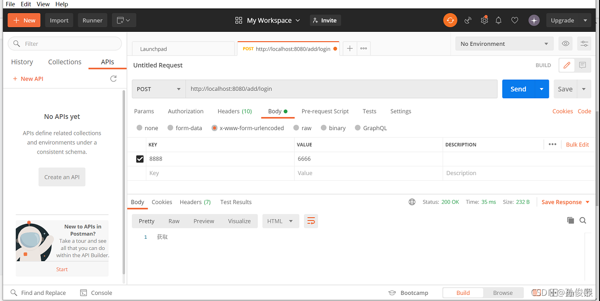Open the Pre-request Script tab
The image size is (600, 301).
(x=325, y=111)
